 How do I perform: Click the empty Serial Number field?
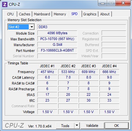tap(57, 56)
